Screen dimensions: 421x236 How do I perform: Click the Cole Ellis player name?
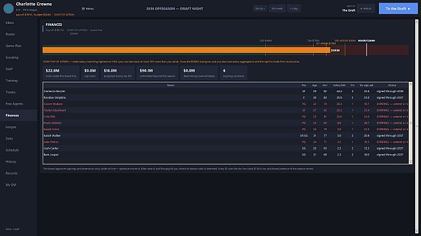pos(49,117)
